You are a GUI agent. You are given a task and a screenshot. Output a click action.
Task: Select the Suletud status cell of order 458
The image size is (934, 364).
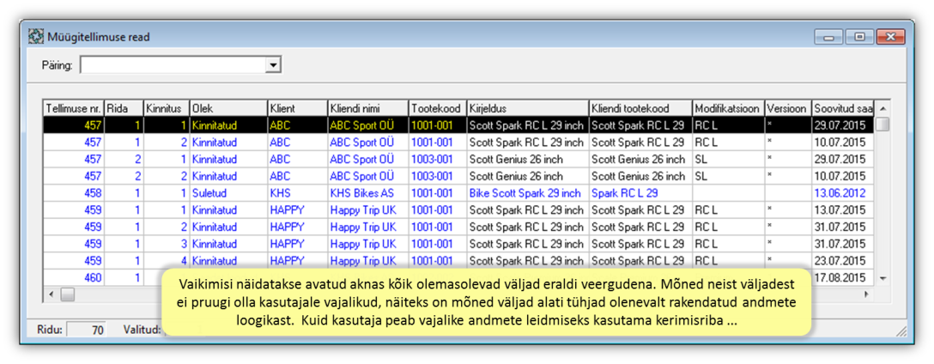coord(228,193)
